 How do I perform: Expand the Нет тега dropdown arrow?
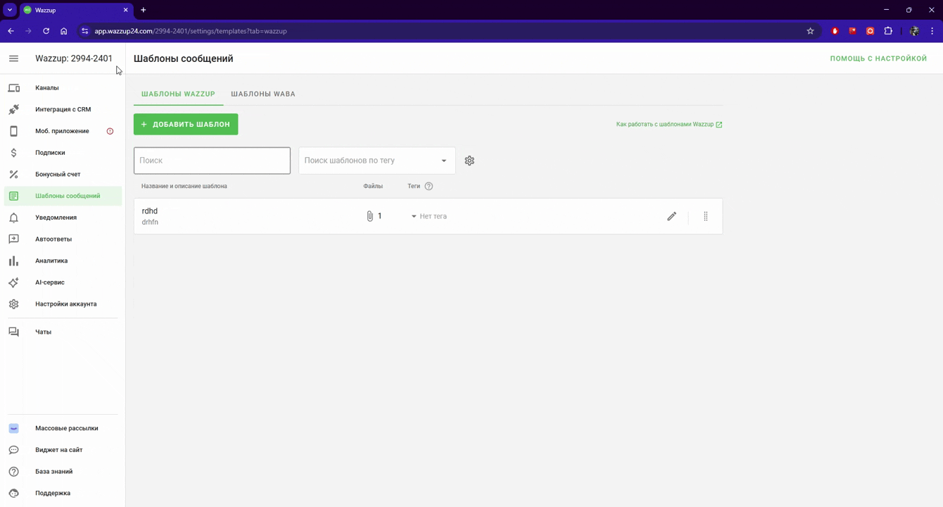414,216
